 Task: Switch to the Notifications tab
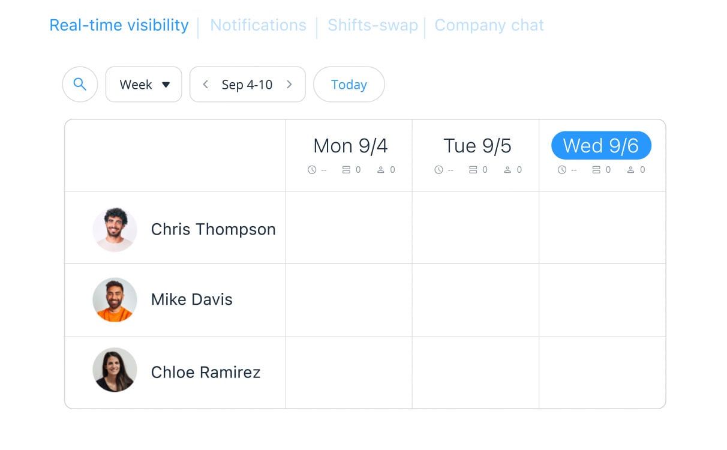(x=257, y=25)
